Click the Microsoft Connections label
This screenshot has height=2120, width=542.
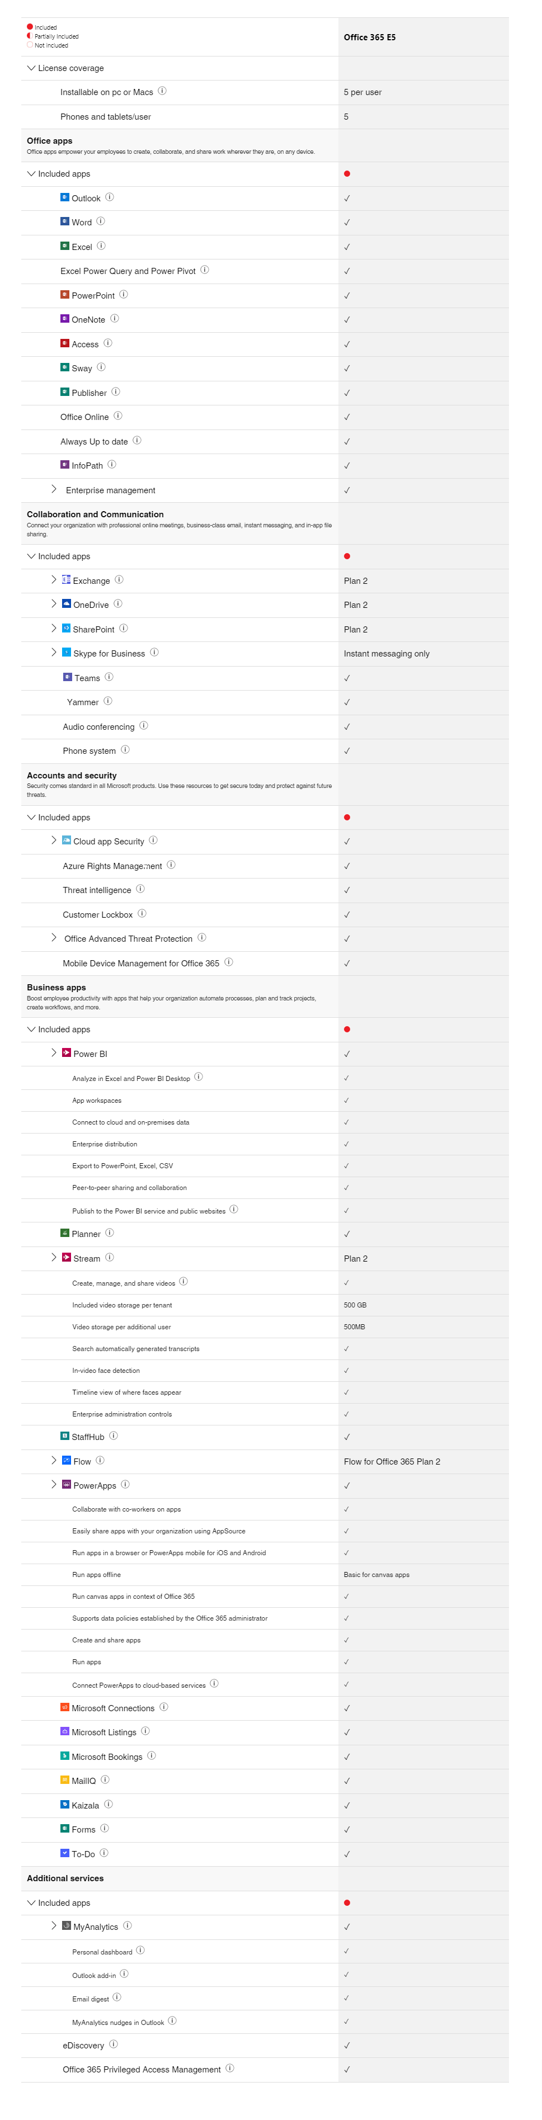[x=113, y=1708]
